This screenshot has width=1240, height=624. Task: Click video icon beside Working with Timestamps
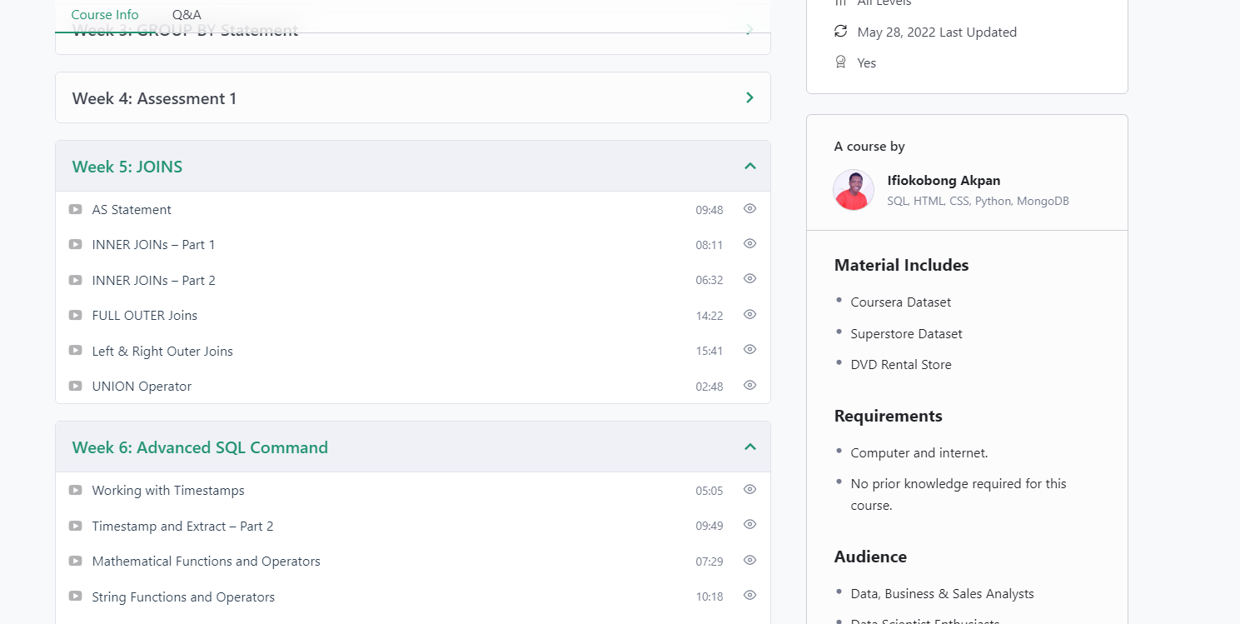click(x=76, y=491)
